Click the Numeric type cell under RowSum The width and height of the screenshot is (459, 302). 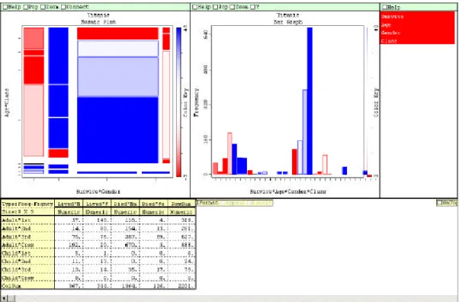click(x=181, y=212)
